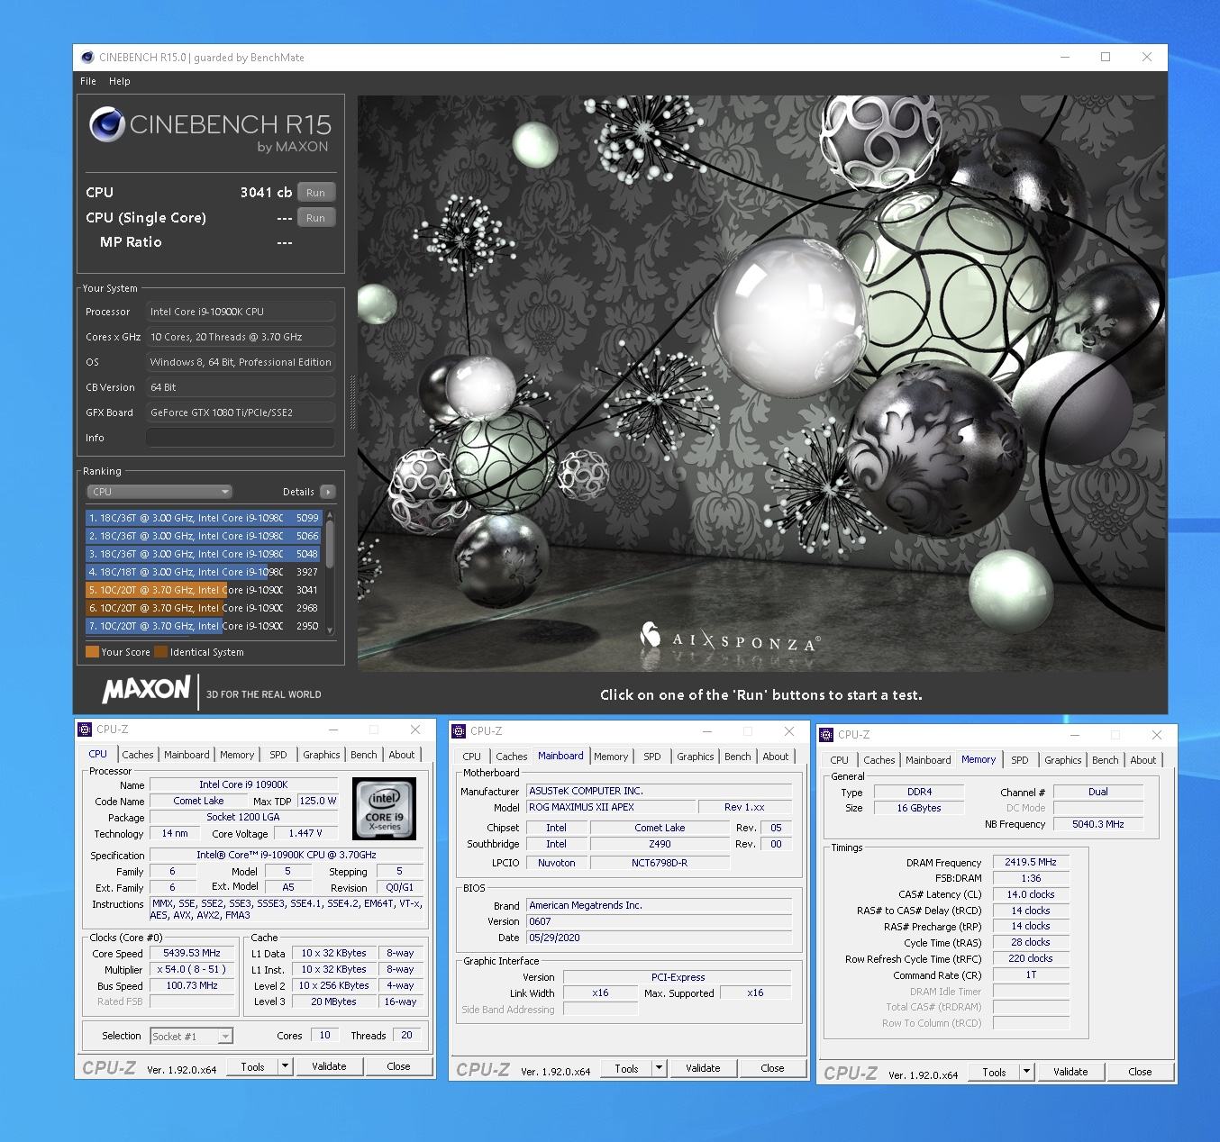
Task: Close the Memory CPU-Z window with X
Action: tap(1157, 735)
